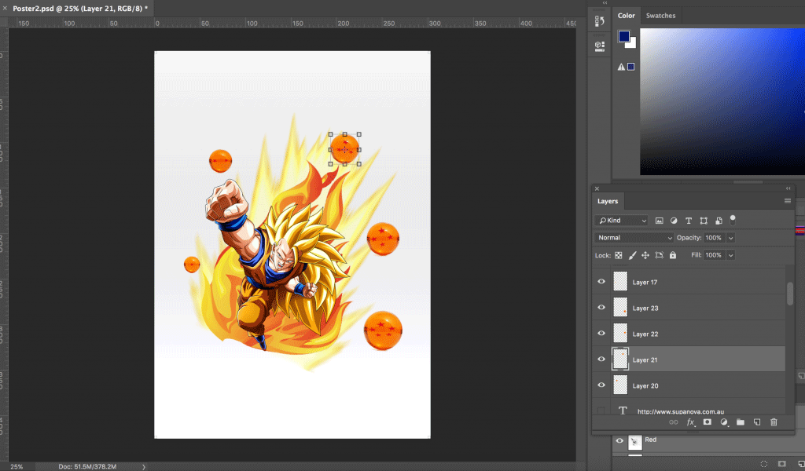
Task: Open the Layers panel options menu
Action: point(788,202)
